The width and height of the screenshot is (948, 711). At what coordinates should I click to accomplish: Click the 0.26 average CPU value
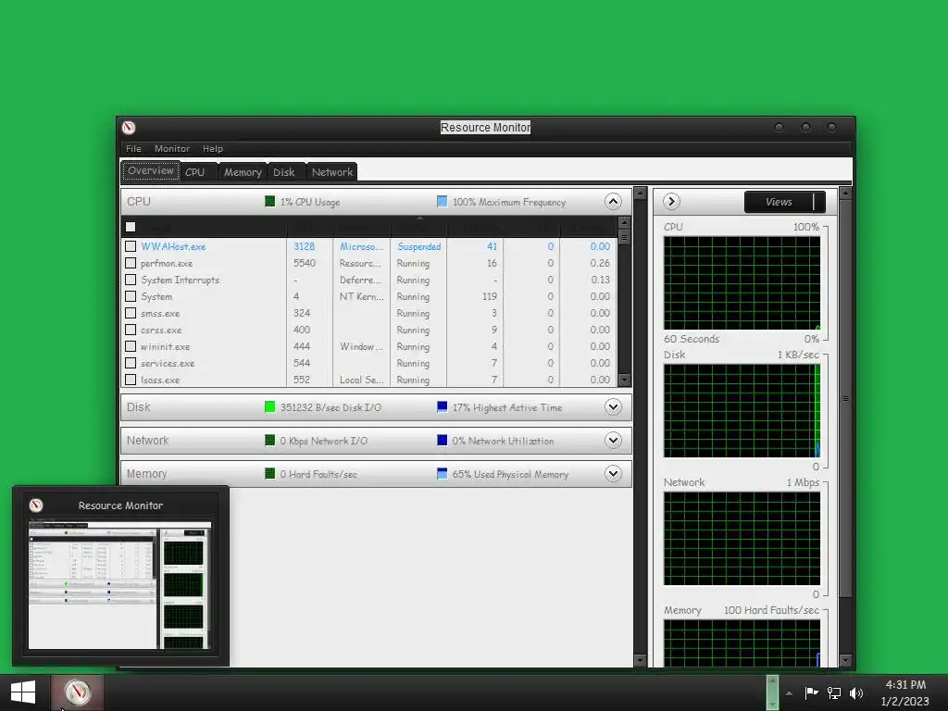coord(600,263)
